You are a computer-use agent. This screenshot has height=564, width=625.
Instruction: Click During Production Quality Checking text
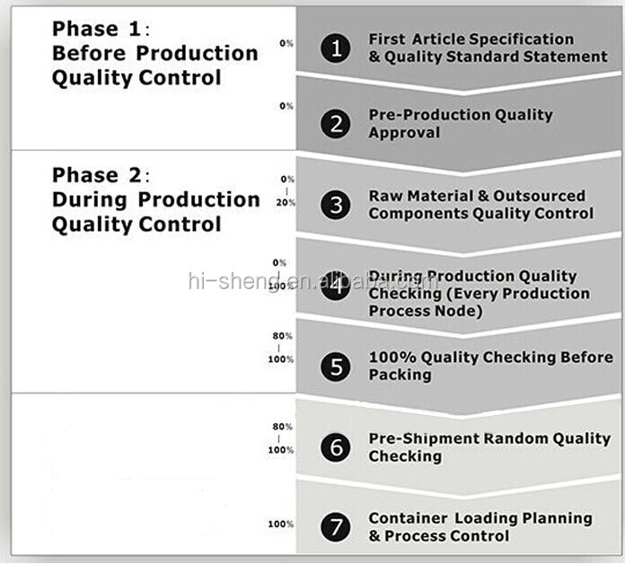click(x=480, y=294)
